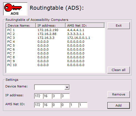Open the Device Name dropdown arrow
The width and height of the screenshot is (136, 116).
click(x=67, y=87)
